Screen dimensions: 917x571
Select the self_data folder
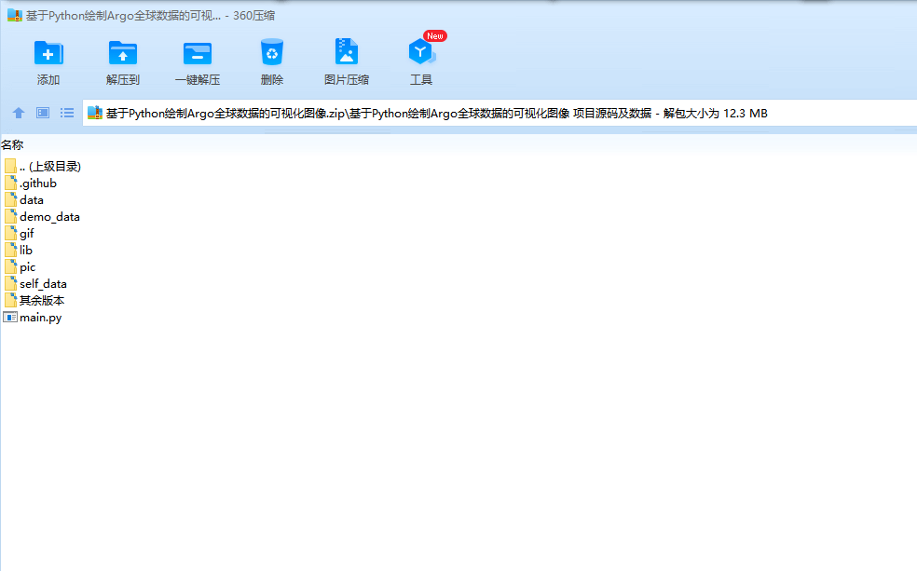click(x=35, y=284)
